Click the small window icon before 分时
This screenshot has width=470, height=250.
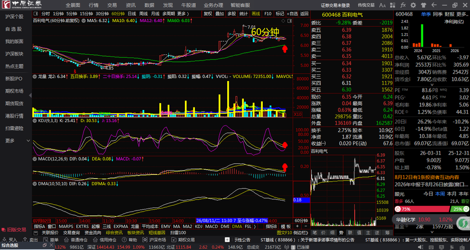coord(36,14)
